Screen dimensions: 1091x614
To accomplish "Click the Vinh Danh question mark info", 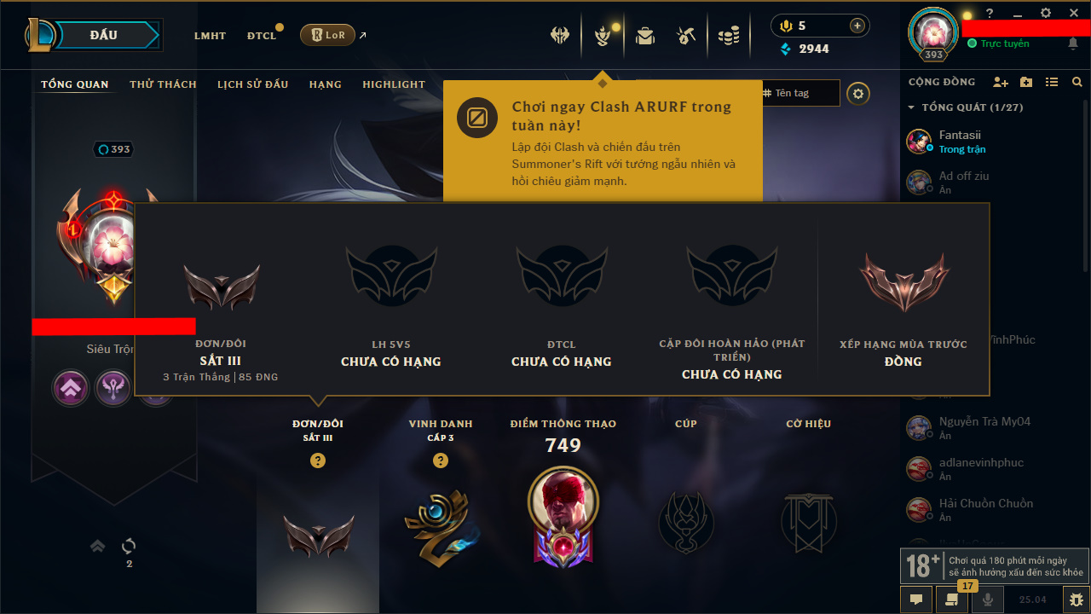I will [x=441, y=460].
